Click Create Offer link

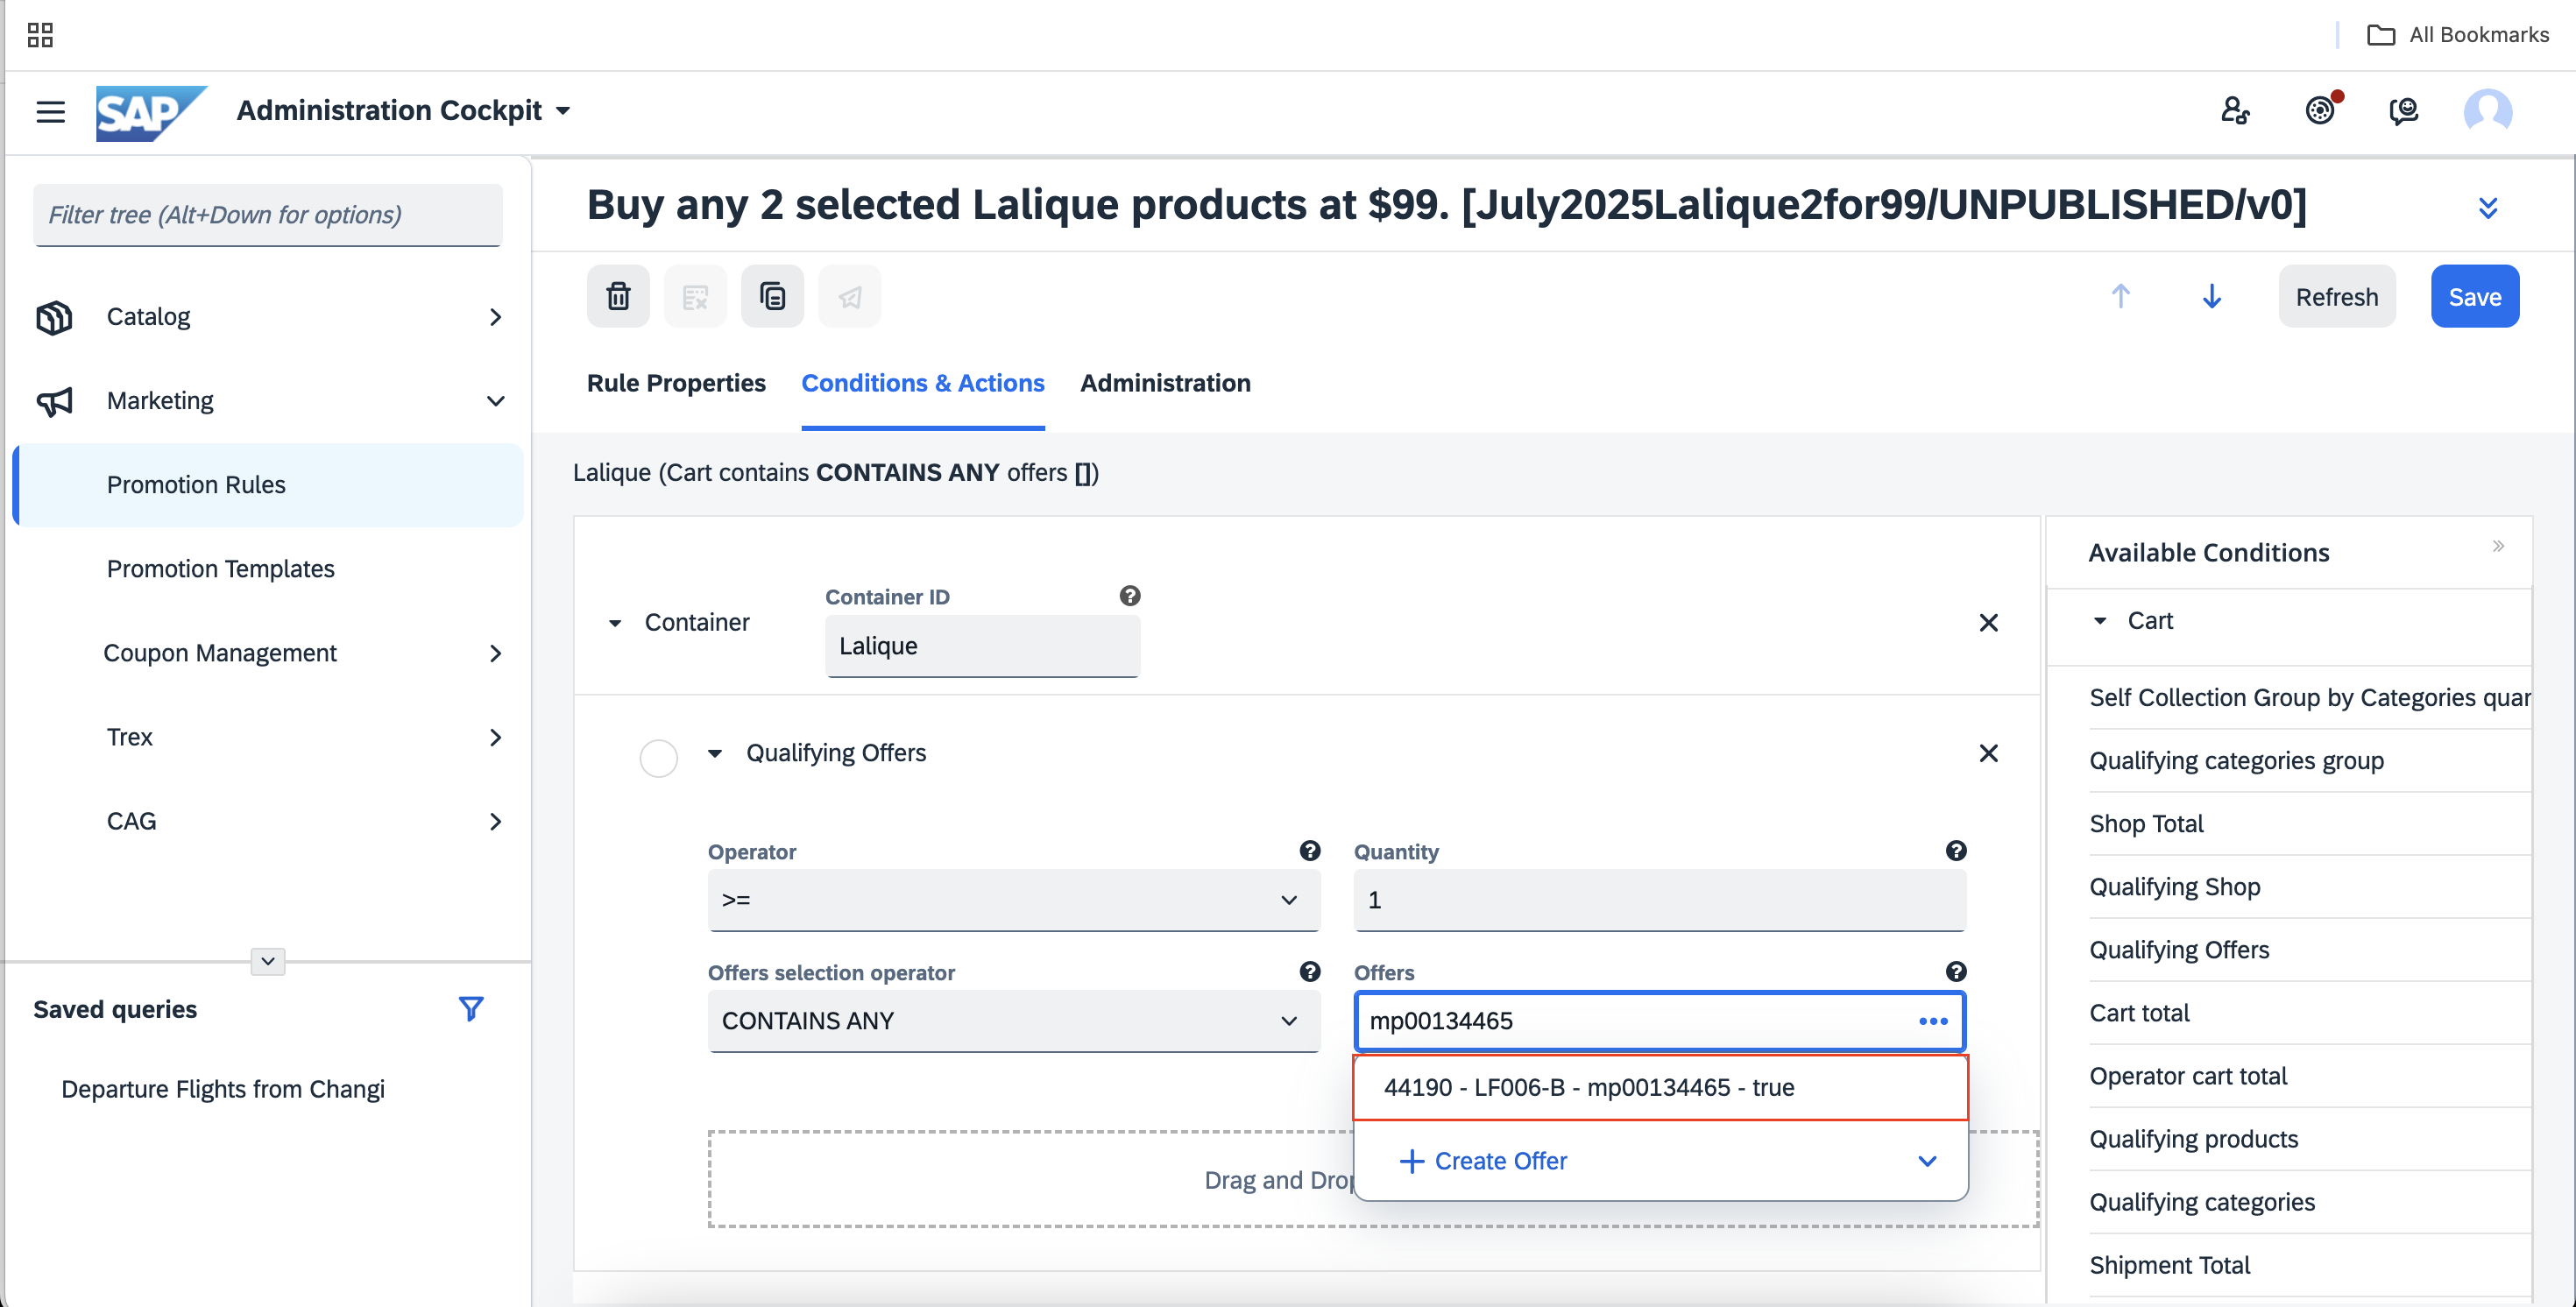pyautogui.click(x=1483, y=1161)
